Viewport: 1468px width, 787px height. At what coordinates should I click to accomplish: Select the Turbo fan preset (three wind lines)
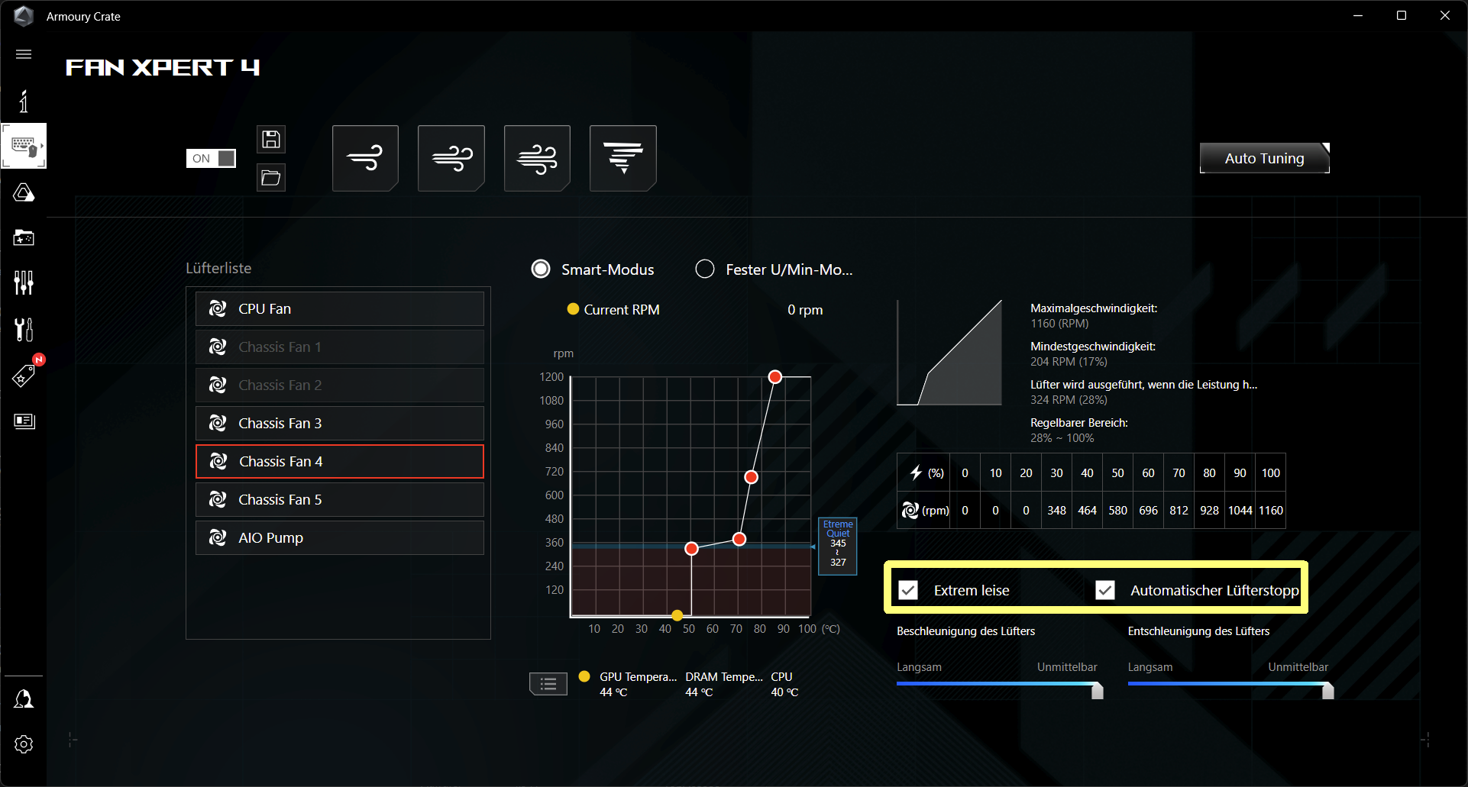(537, 158)
